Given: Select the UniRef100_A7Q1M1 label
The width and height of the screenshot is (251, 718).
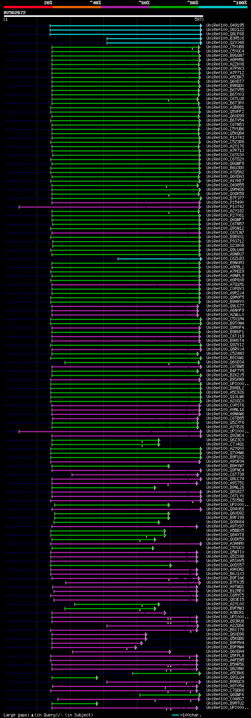Looking at the screenshot, I should click(x=225, y=284).
